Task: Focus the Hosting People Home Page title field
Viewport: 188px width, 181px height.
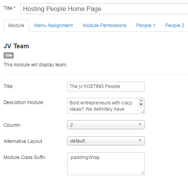Action: click(104, 9)
